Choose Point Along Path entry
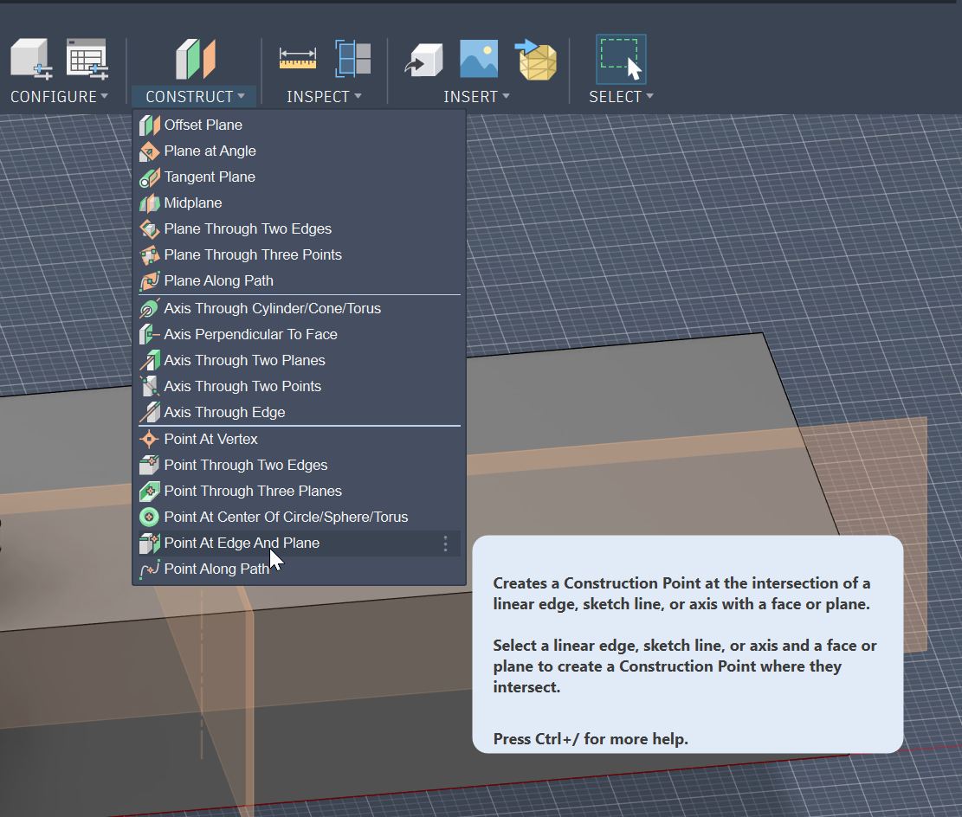The height and width of the screenshot is (817, 962). point(300,569)
